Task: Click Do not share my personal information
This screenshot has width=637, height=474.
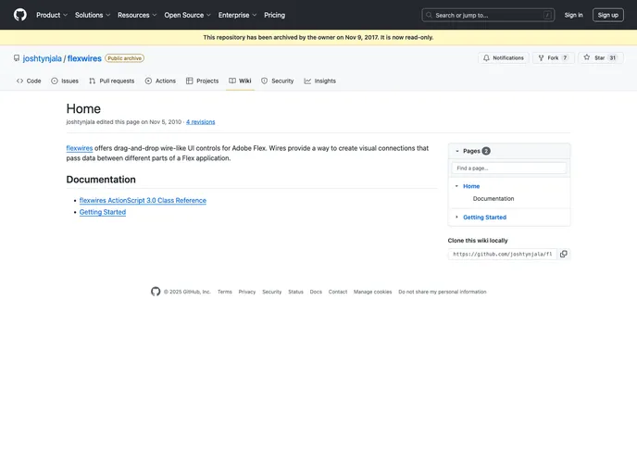Action: (442, 292)
